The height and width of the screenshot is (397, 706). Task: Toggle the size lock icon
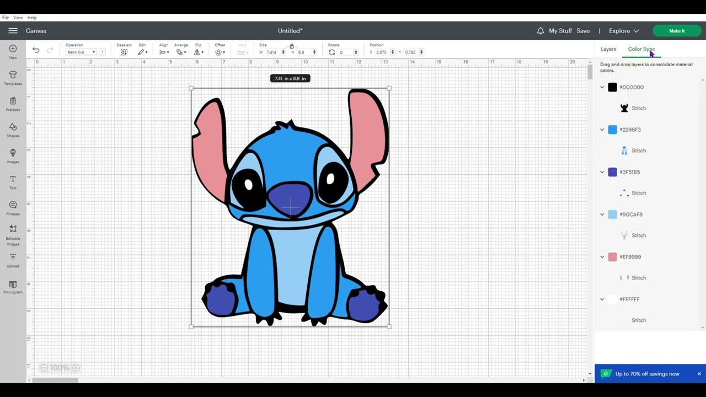pos(292,46)
